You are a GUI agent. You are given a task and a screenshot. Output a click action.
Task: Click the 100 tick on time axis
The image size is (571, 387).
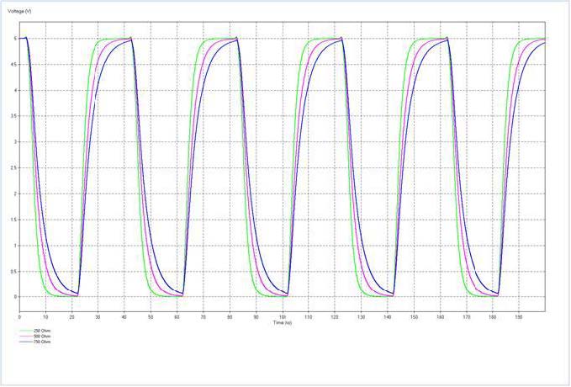tap(282, 316)
